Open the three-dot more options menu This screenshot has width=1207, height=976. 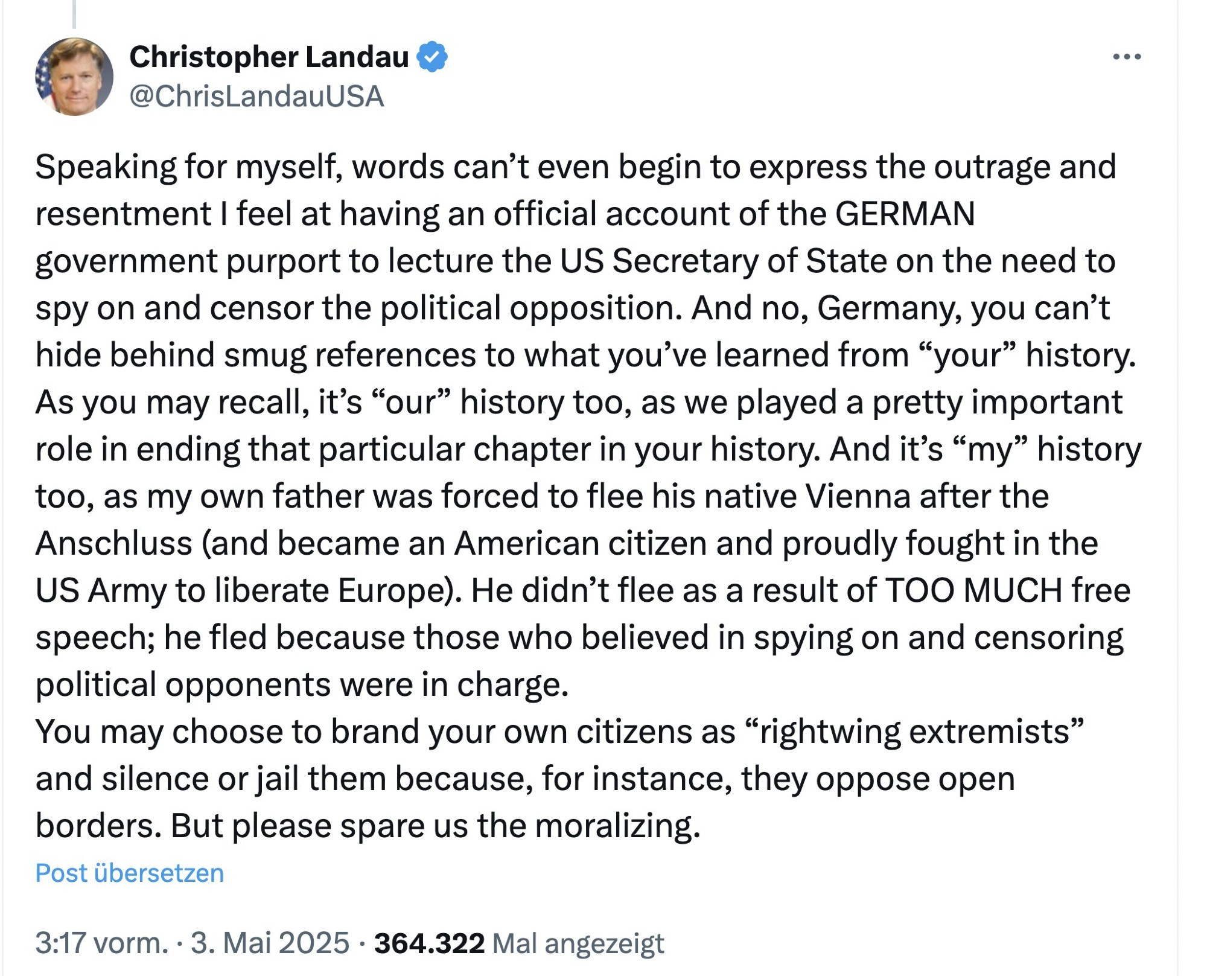(1127, 57)
